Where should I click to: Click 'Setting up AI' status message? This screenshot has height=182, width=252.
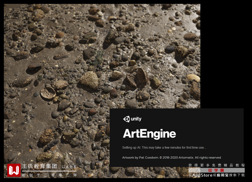point(164,148)
